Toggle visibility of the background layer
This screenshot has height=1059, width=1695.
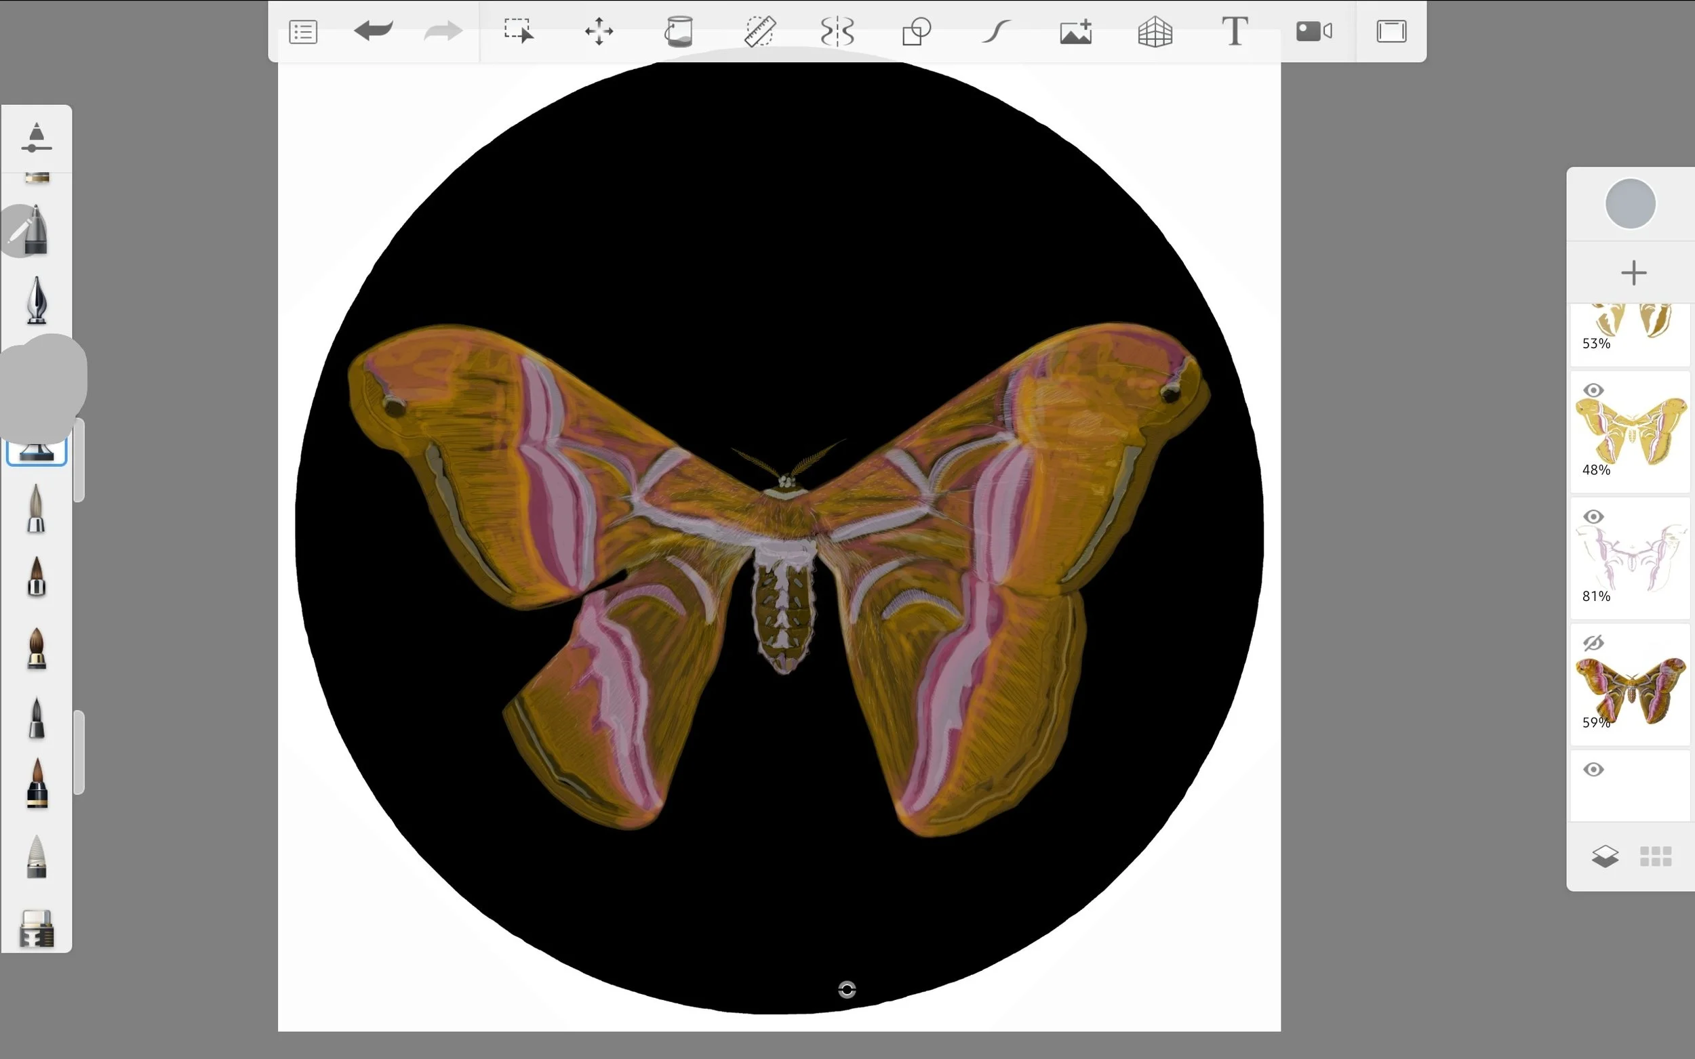(x=1593, y=769)
